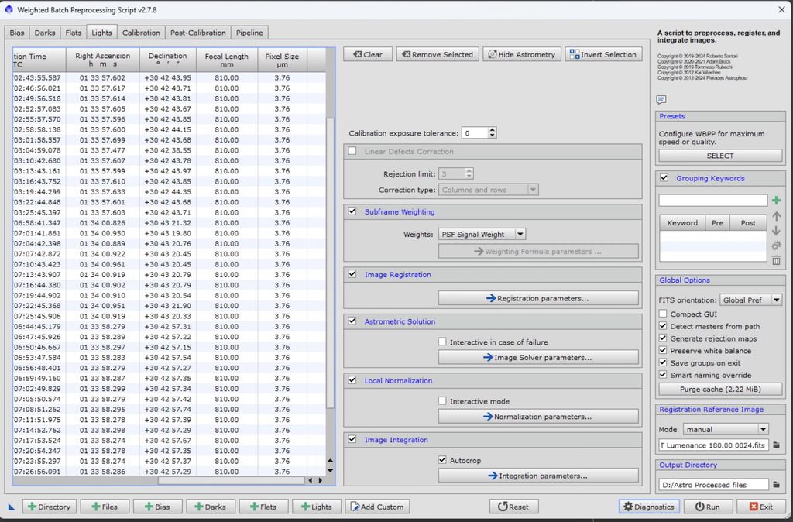This screenshot has width=793, height=522.
Task: Switch to the Flats tab
Action: coord(74,33)
